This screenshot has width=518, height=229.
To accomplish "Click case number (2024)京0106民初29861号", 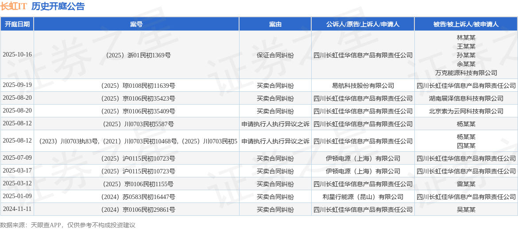I will pyautogui.click(x=136, y=210).
